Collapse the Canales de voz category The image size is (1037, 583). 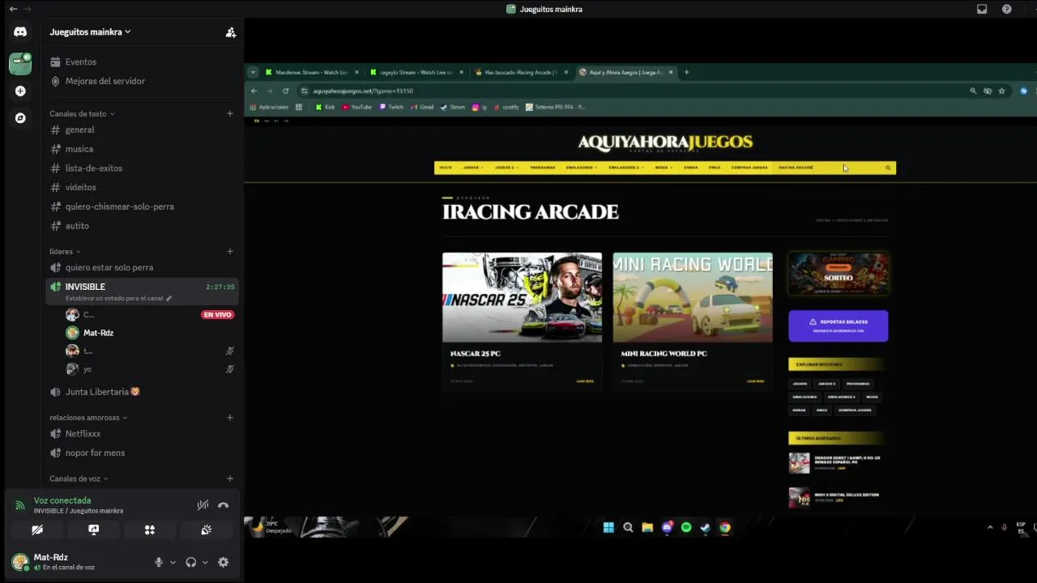79,479
